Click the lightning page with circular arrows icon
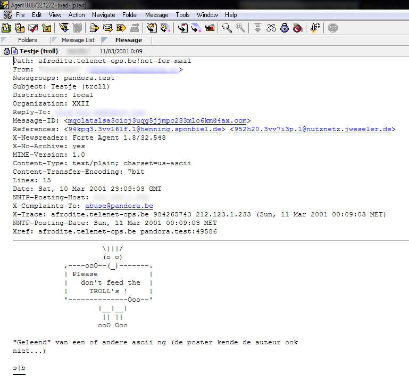Screen dimensions: 409x388 point(152,28)
